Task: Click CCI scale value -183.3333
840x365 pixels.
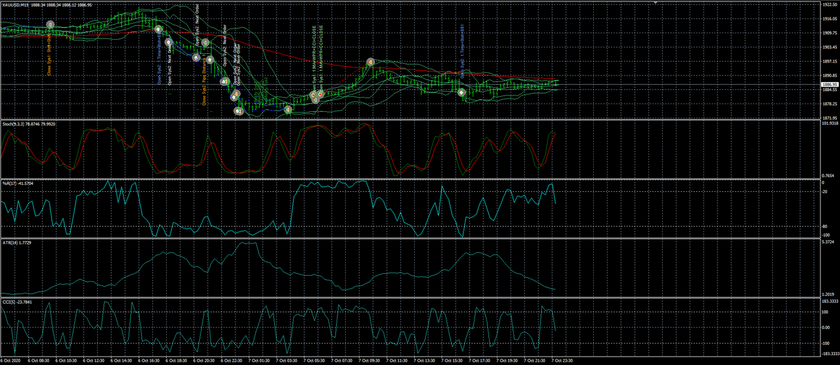Action: tap(831, 353)
